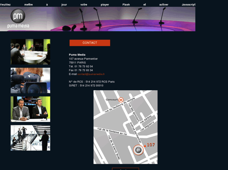Click the phone number Tél. 01 76 73 92 04
The image size is (228, 170).
[81, 66]
